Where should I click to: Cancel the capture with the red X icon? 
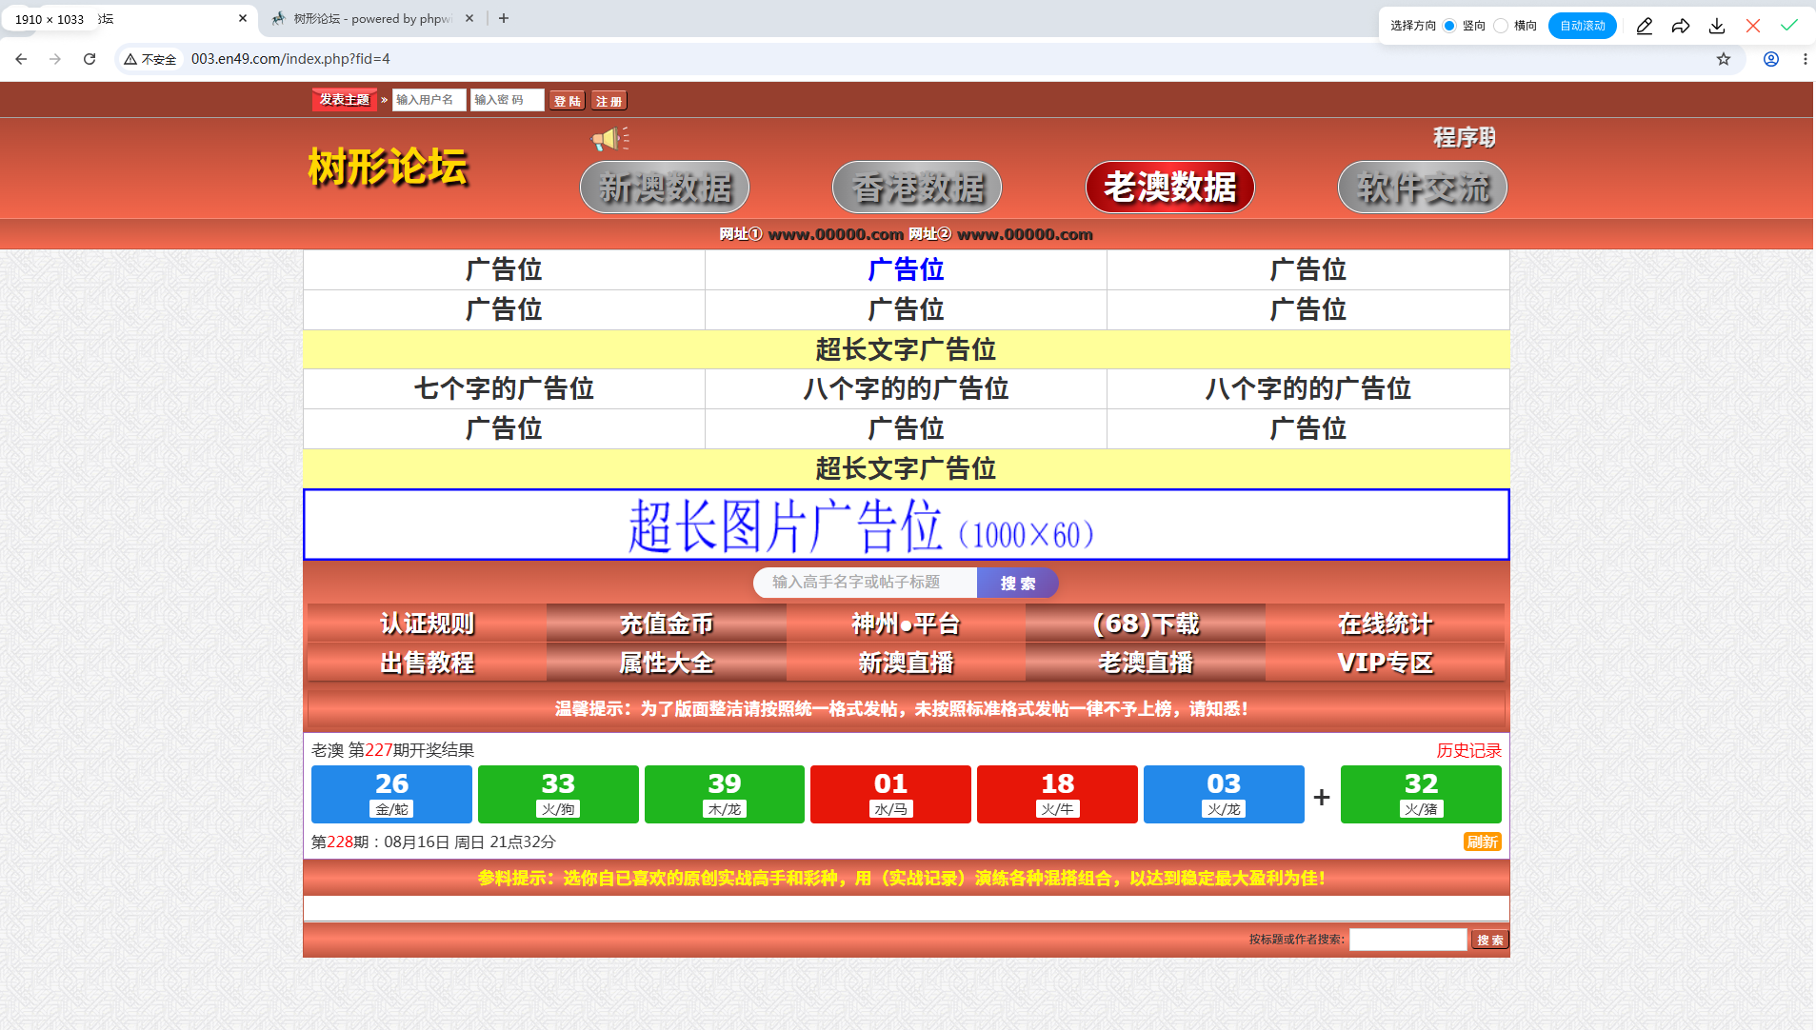point(1753,26)
